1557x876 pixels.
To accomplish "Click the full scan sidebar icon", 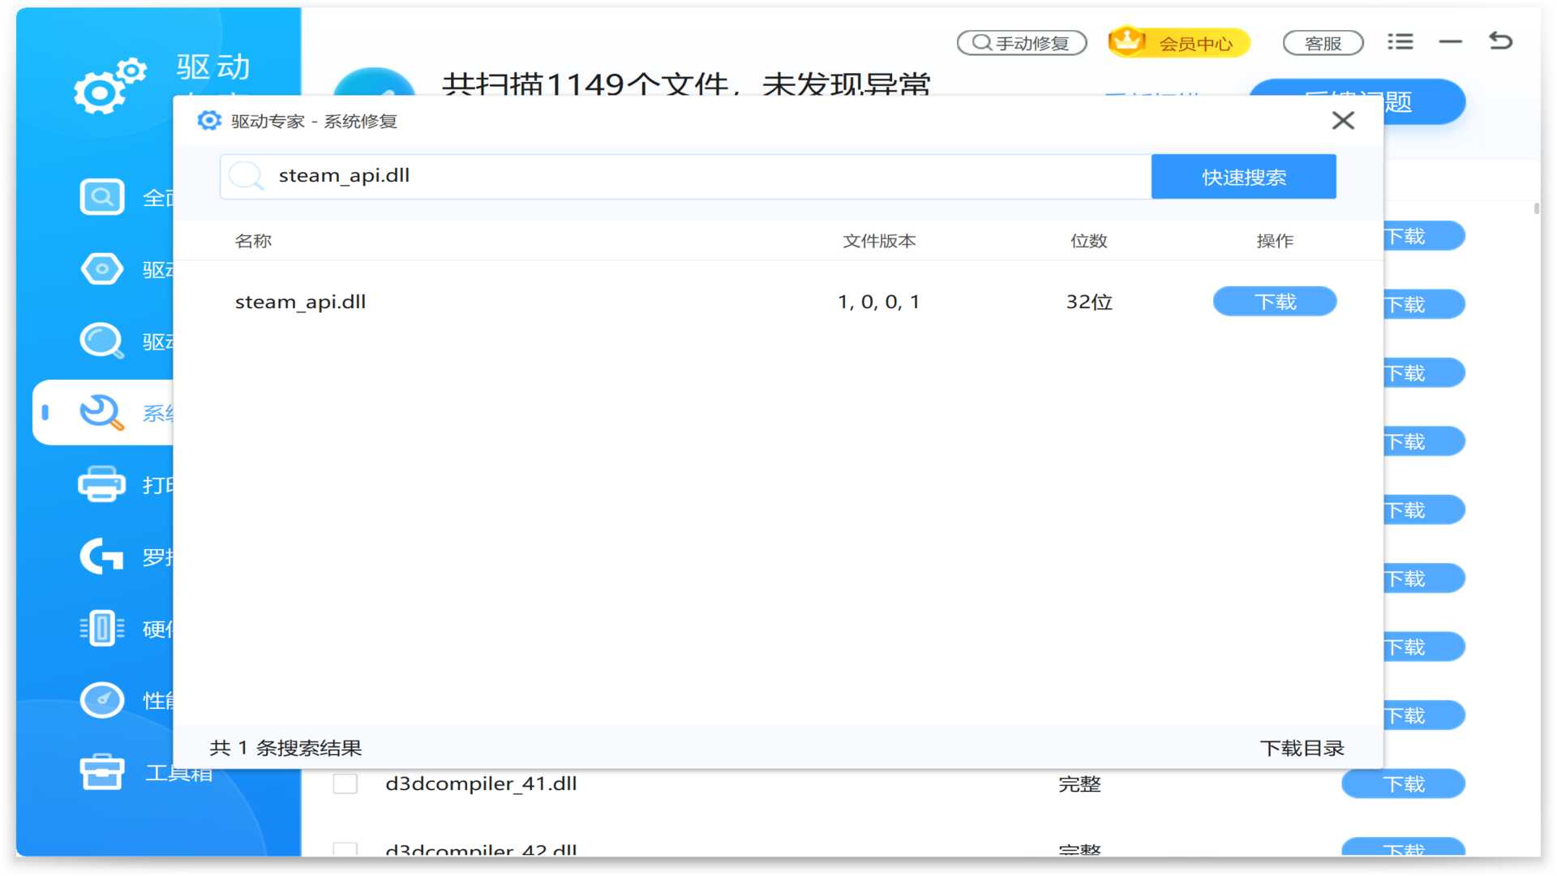I will [x=102, y=197].
